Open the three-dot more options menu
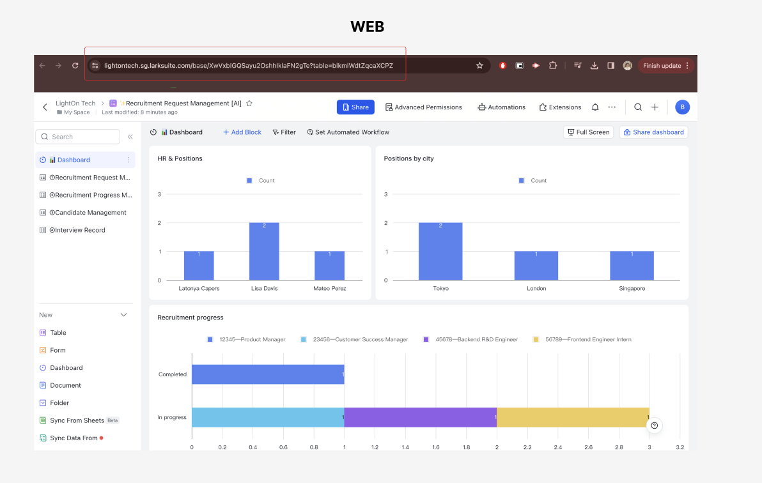 (x=612, y=107)
